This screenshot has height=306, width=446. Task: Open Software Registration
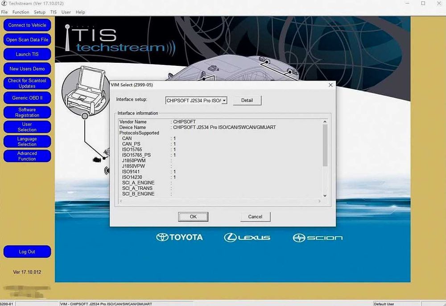tap(27, 113)
